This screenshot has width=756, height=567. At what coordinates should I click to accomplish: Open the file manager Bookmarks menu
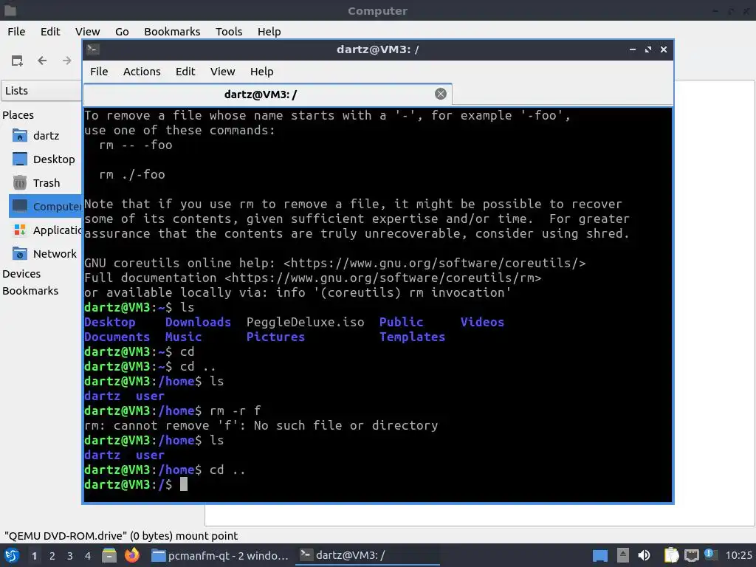click(172, 31)
